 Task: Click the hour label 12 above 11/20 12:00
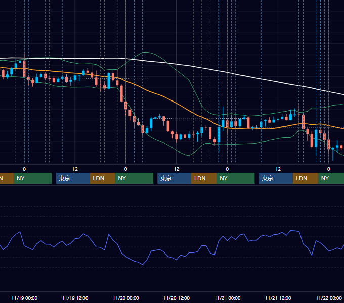(x=177, y=169)
